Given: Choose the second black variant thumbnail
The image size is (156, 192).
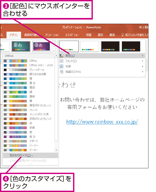Looking at the screenshot, I should click(x=131, y=46).
